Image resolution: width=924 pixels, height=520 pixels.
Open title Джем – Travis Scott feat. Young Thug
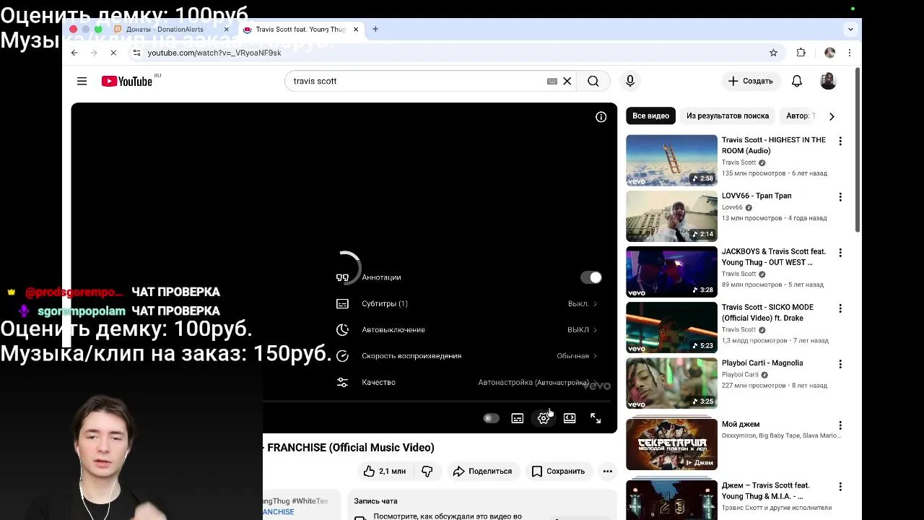click(x=765, y=491)
